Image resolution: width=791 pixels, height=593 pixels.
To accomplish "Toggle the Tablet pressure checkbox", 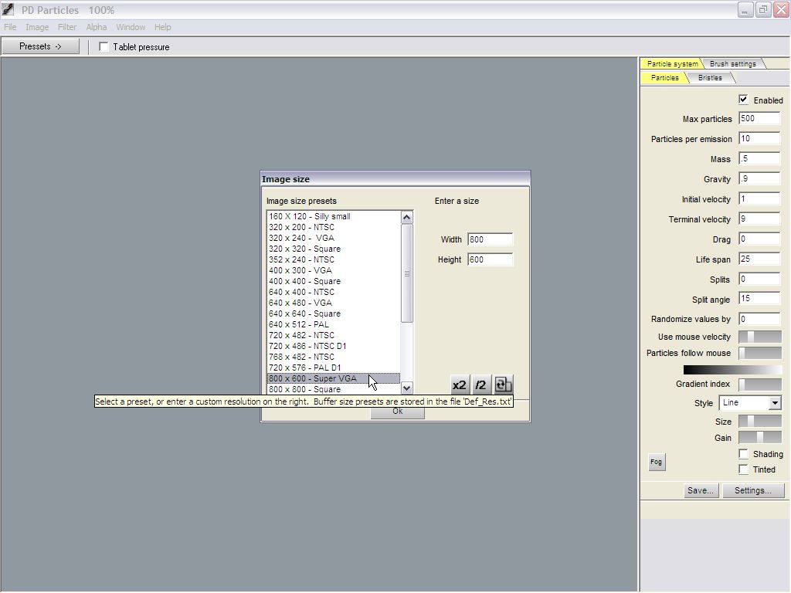I will 104,47.
